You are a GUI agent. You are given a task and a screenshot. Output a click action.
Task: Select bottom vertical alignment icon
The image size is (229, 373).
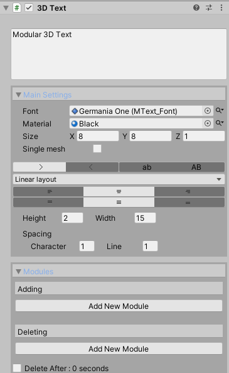tap(189, 203)
